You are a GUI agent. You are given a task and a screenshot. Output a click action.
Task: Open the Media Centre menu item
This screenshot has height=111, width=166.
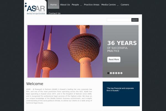(x=108, y=5)
